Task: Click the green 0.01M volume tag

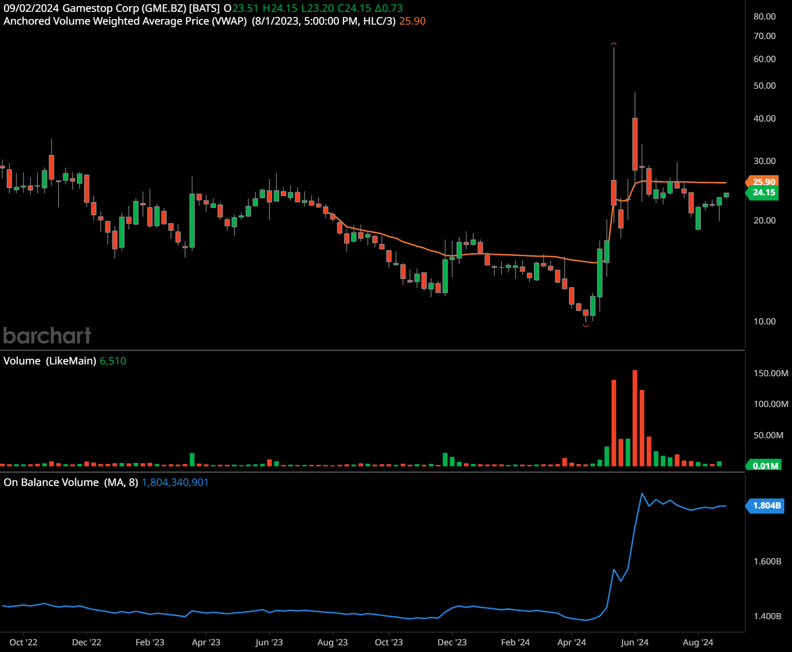Action: (764, 465)
